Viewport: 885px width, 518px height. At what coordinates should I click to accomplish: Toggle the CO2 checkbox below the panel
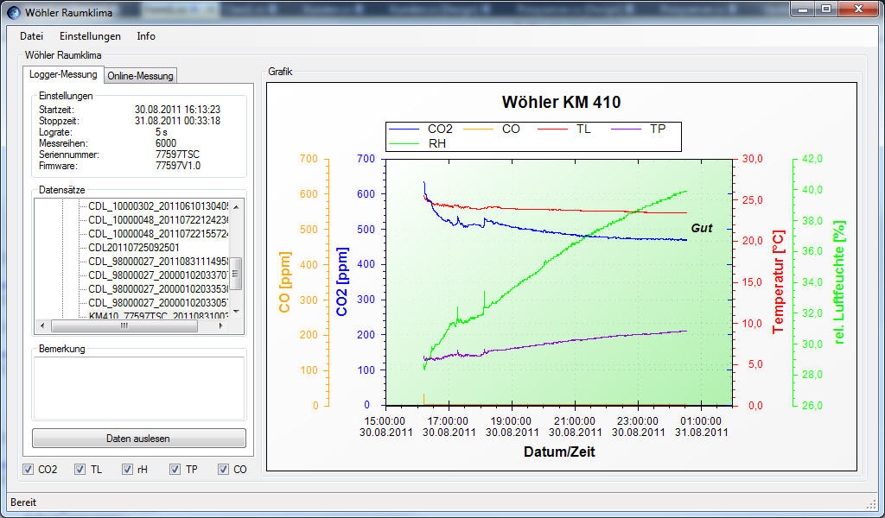click(29, 469)
